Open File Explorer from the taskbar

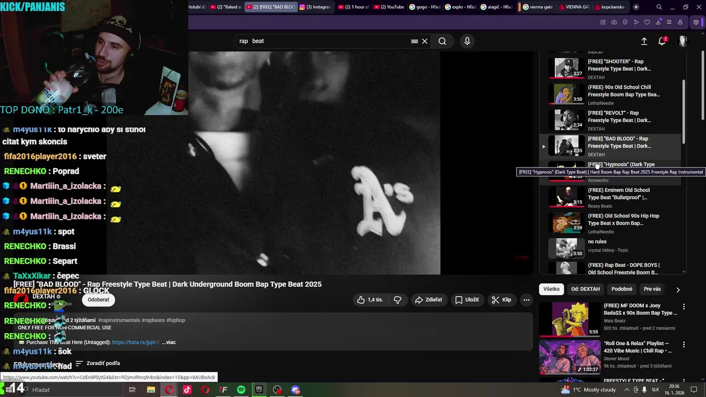(151, 390)
